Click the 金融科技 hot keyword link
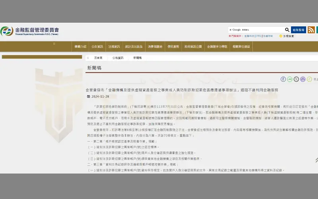Screen dimensions: 318x199 249,36
